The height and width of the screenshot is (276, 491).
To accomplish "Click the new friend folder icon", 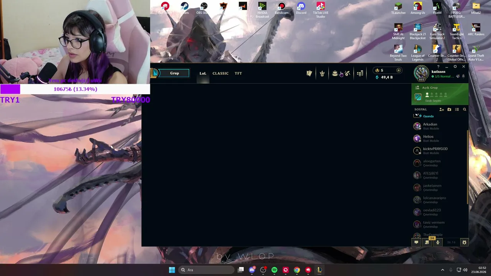I will [449, 110].
